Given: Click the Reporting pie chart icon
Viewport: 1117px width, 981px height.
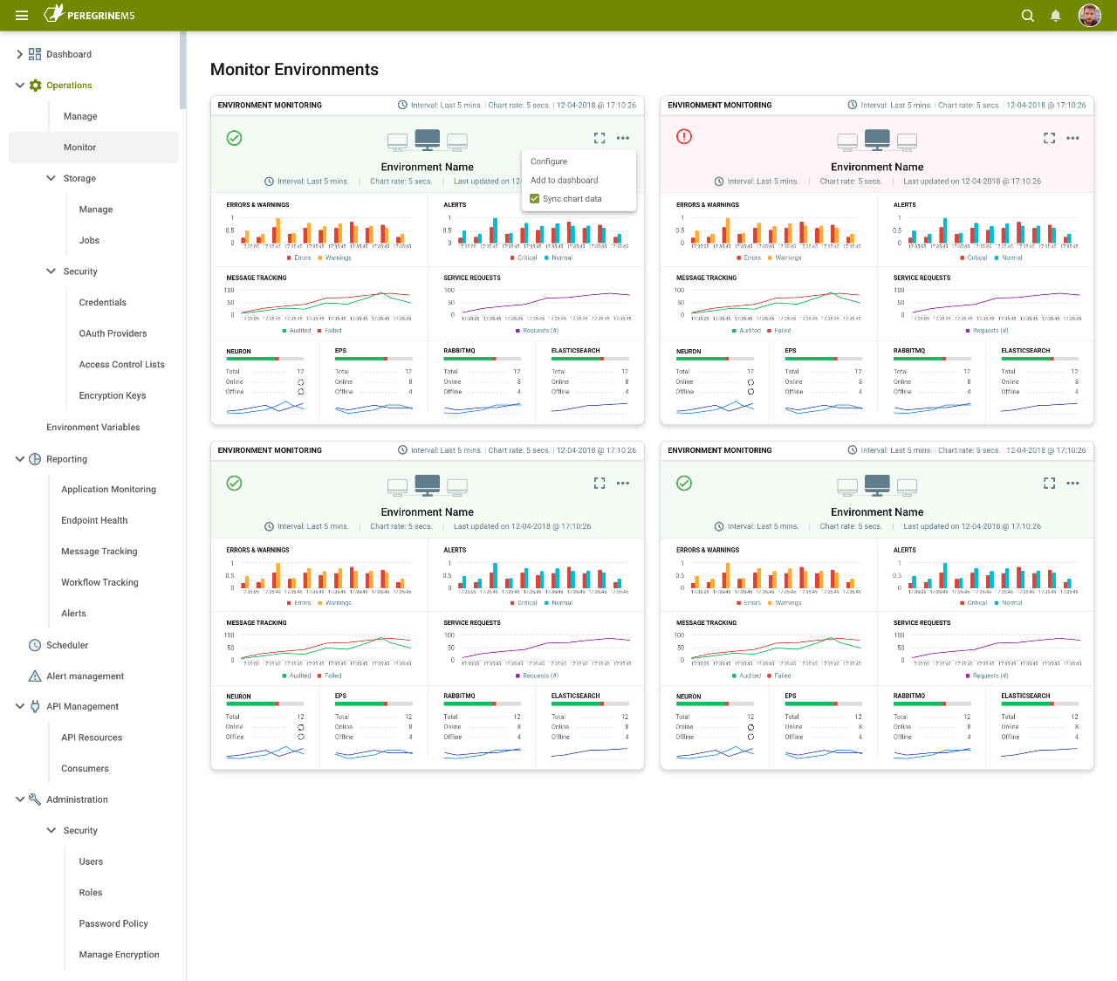Looking at the screenshot, I should click(35, 459).
